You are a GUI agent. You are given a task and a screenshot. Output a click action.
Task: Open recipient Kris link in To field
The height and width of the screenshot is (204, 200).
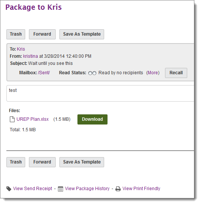coord(21,49)
